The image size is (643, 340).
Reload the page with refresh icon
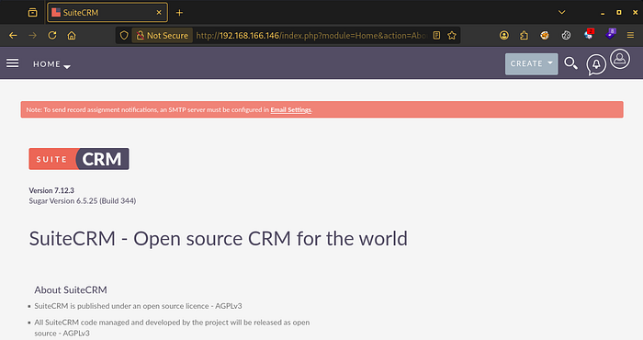[52, 36]
